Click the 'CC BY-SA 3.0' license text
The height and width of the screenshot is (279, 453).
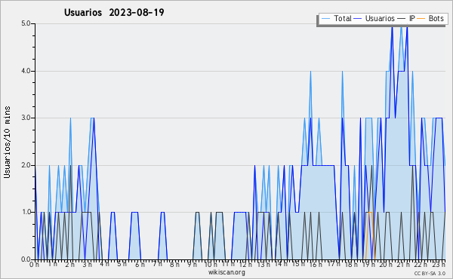[430, 274]
